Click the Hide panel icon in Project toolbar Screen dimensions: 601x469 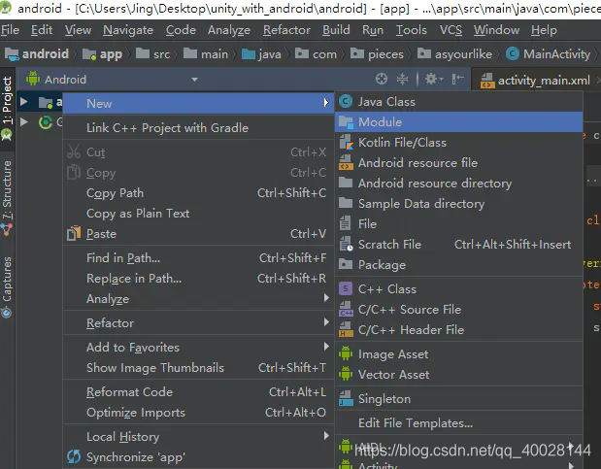(457, 79)
